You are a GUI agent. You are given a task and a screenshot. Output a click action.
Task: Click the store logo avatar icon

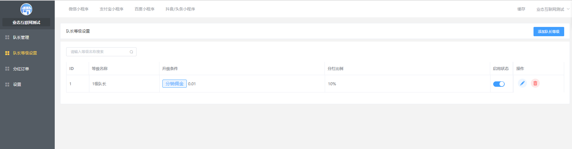[x=26, y=9]
